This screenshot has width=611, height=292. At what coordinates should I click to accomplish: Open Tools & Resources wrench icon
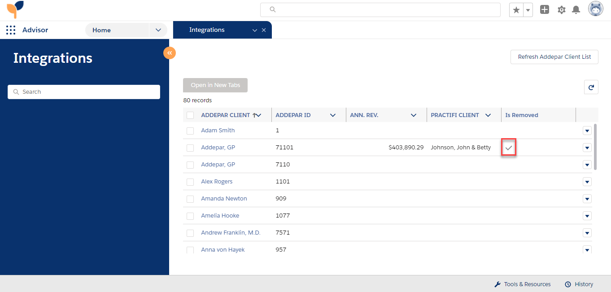[x=497, y=284]
